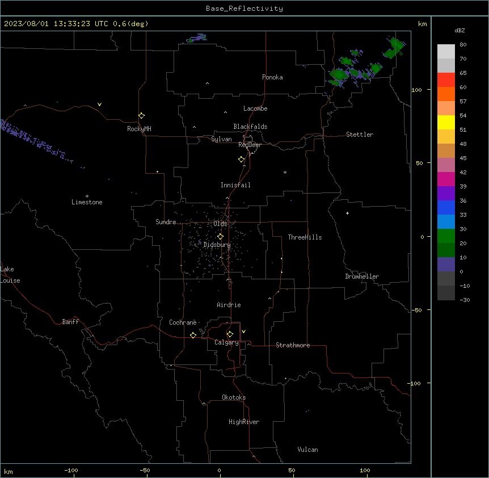
Task: Select the green 30 dBZ color swatch
Action: point(446,236)
